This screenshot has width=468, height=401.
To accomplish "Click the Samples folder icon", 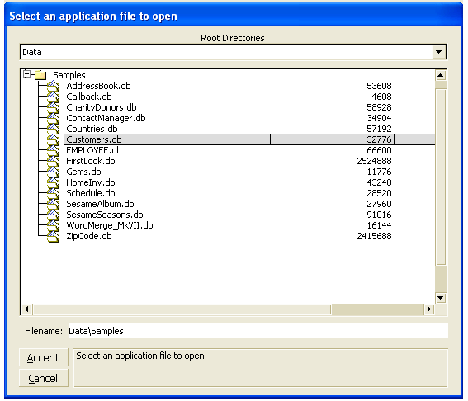I will tap(40, 75).
